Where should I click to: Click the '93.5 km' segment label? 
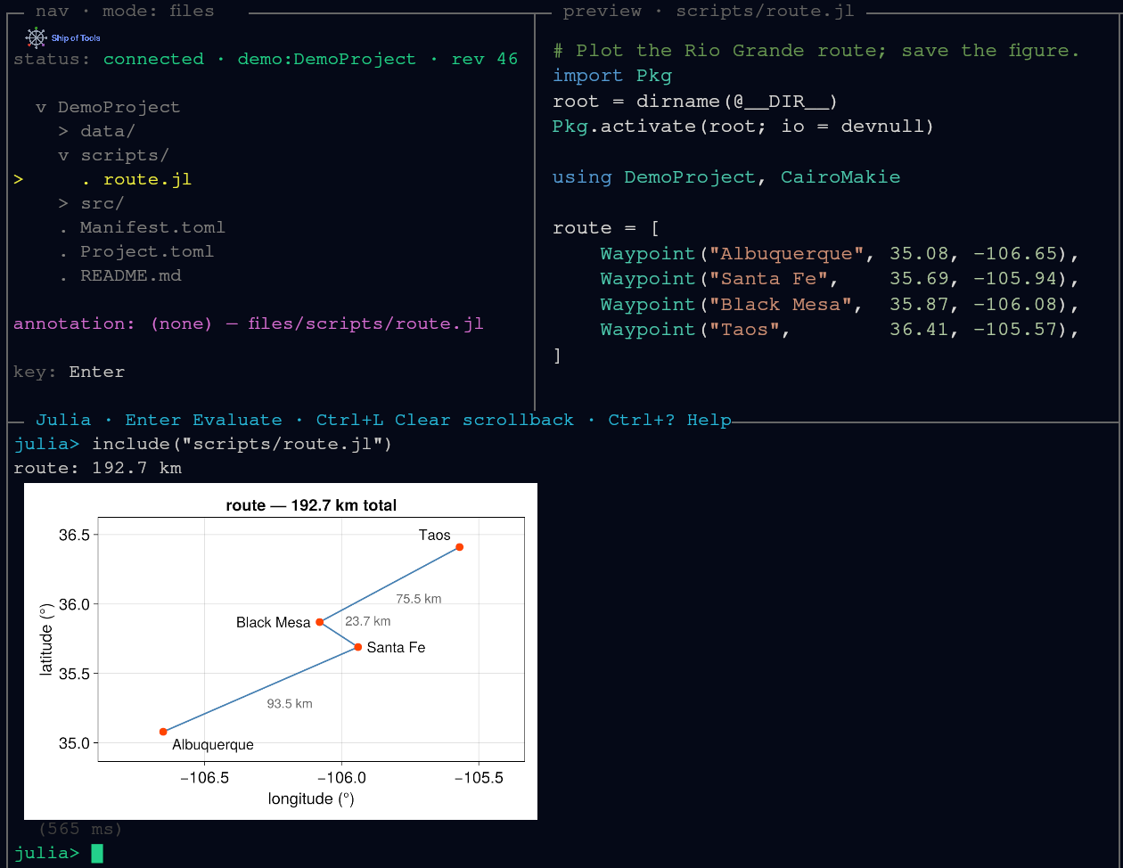tap(290, 704)
